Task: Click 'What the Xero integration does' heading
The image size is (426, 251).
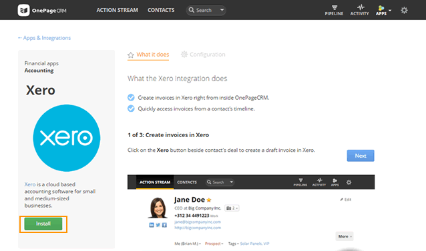Action: pos(177,79)
